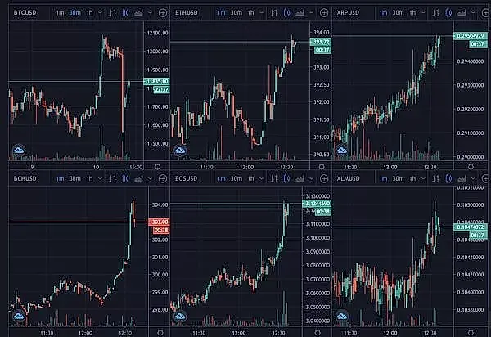The height and width of the screenshot is (337, 491).
Task: Expand more intervals chevron in ETHUSD panel
Action: (x=262, y=13)
